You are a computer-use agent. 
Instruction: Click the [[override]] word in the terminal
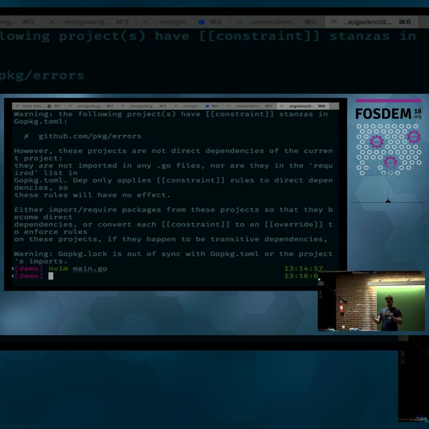tap(294, 225)
